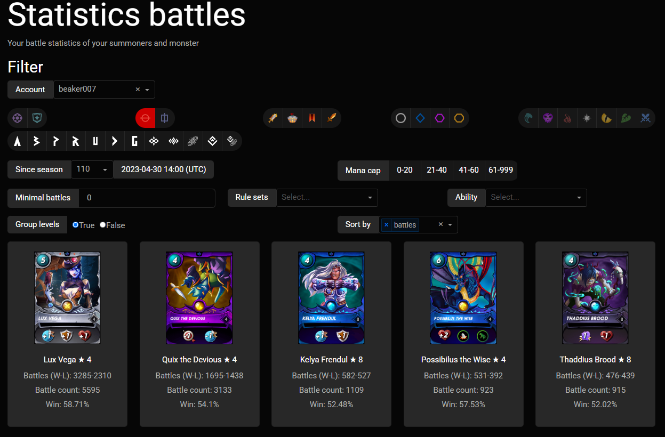This screenshot has height=437, width=665.
Task: Toggle the yellow dragon element filter
Action: [606, 118]
